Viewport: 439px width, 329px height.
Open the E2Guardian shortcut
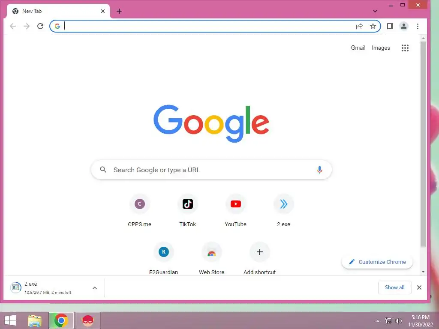pos(163,258)
